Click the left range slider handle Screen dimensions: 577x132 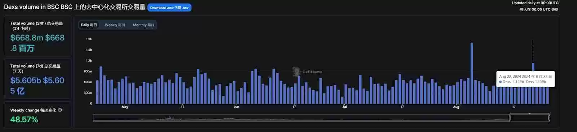click(510, 118)
